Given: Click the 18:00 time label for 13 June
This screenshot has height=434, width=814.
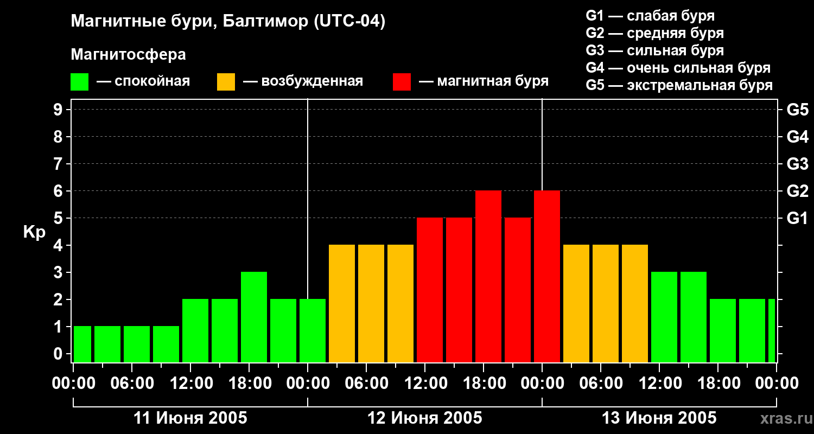Looking at the screenshot, I should 718,384.
